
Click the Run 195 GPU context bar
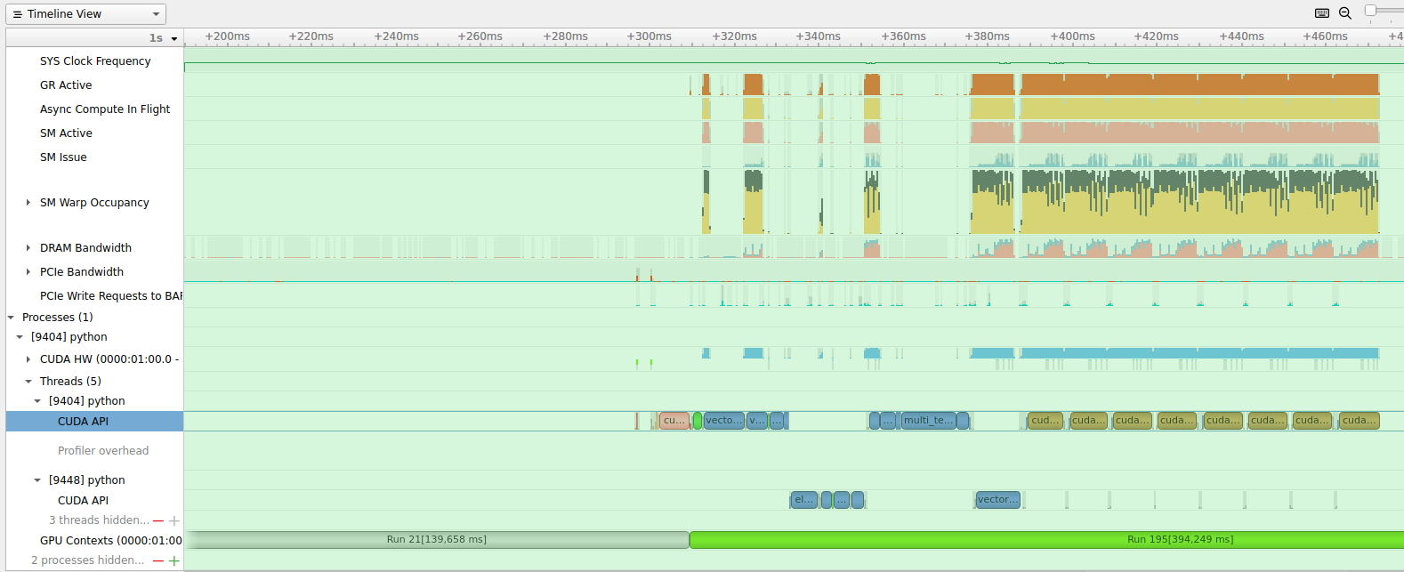point(1045,540)
